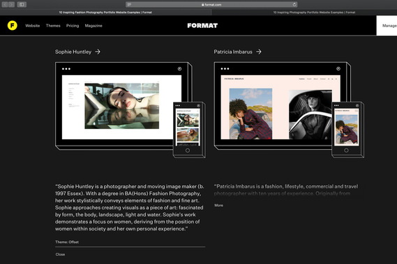This screenshot has height=264, width=397.
Task: Click the arrow next to Sophie Huntley
Action: click(x=98, y=52)
